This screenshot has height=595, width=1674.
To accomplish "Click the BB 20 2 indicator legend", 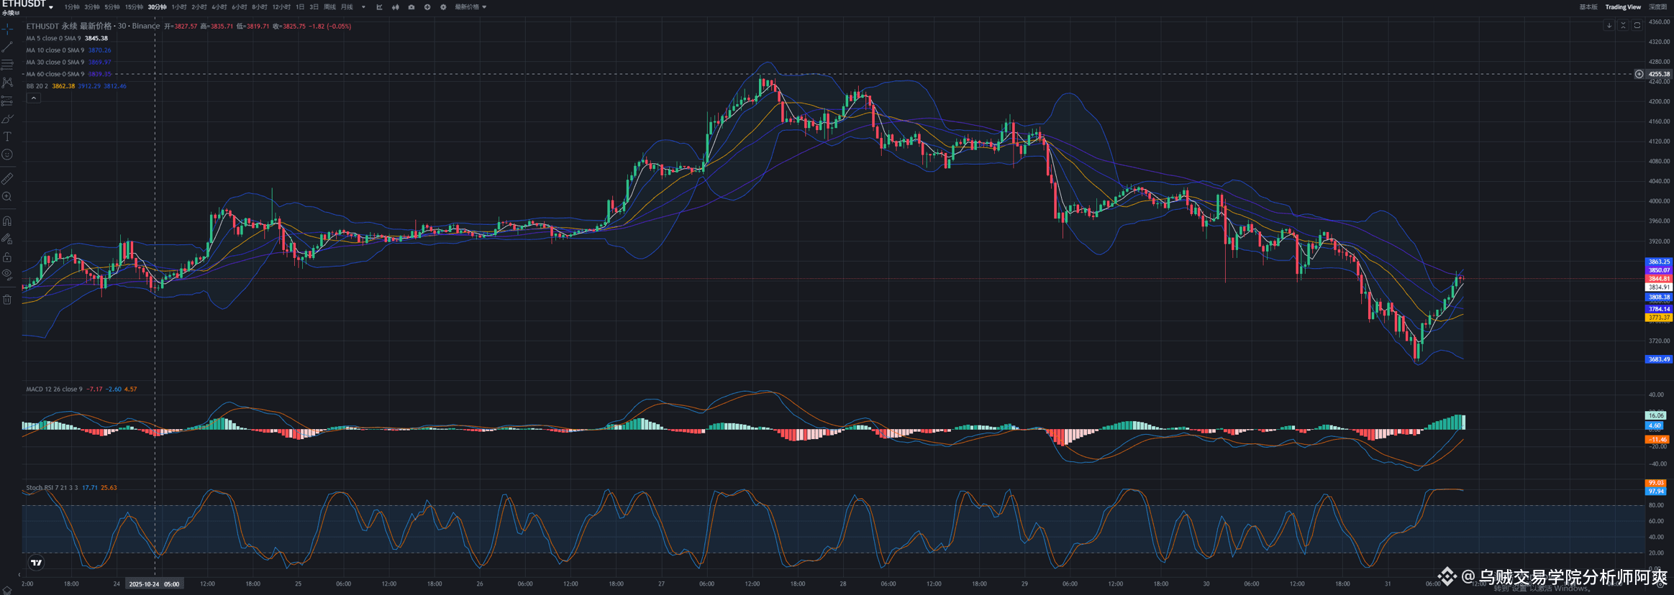I will pos(76,86).
